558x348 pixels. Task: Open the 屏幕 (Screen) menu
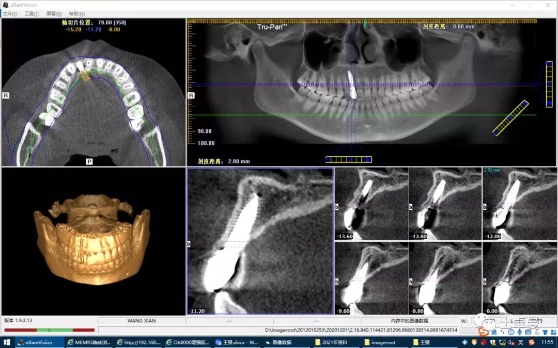click(54, 14)
